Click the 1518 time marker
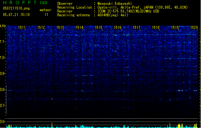Viewport: 201px width, 128px height. [156, 28]
